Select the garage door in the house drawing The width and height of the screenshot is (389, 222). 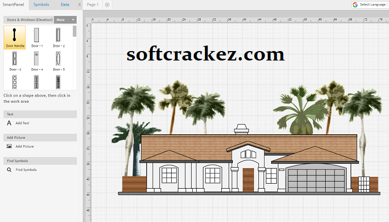[x=316, y=180]
